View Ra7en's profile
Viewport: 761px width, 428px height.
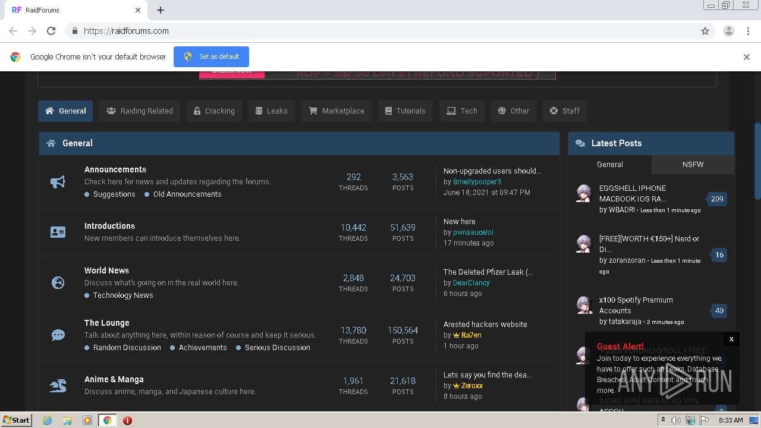(x=471, y=335)
